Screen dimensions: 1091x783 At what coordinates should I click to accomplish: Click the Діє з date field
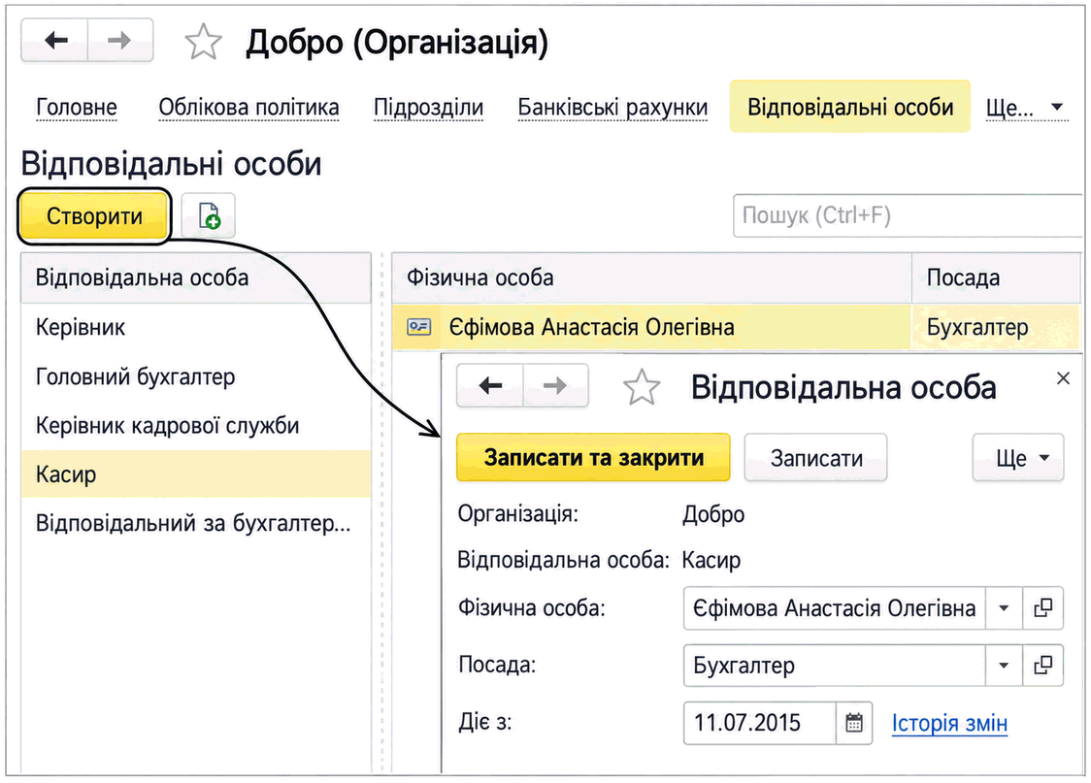click(x=760, y=723)
